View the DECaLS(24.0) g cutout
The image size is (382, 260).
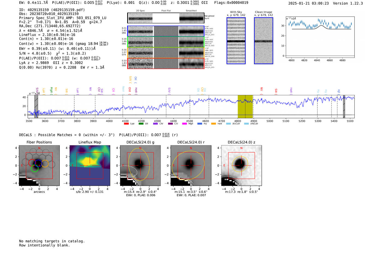(140, 166)
